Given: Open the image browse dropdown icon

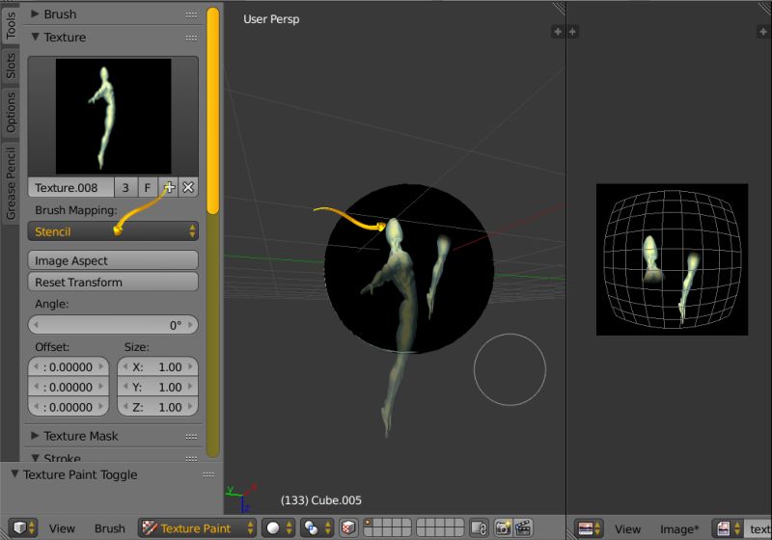Looking at the screenshot, I should 729,529.
